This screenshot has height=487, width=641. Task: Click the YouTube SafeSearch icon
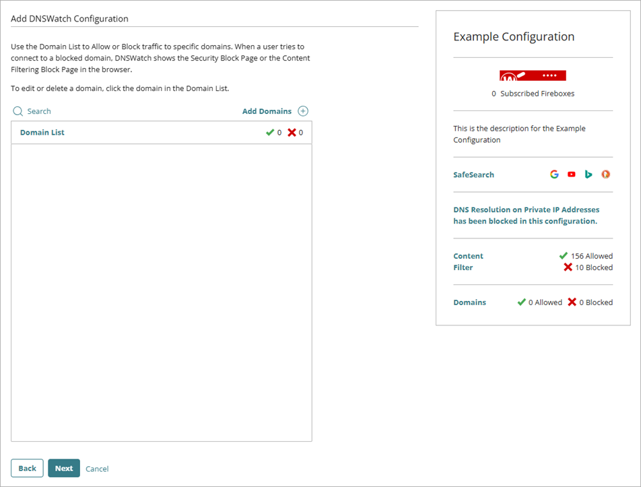[571, 174]
